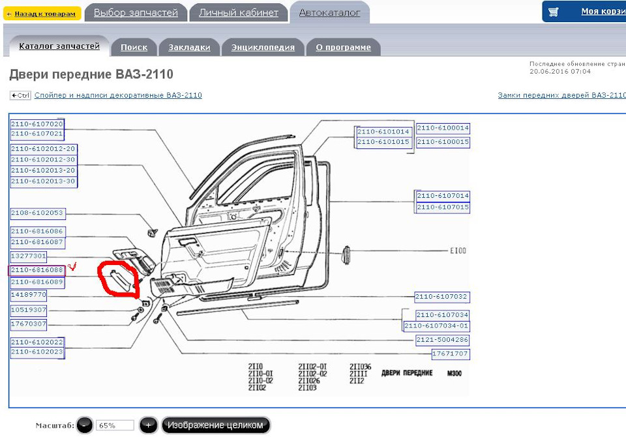
Task: Select part number 2110-6107014
Action: (443, 196)
